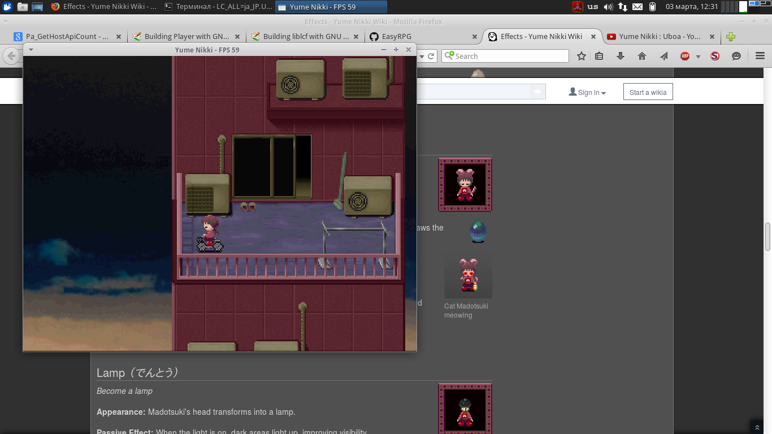The width and height of the screenshot is (772, 434).
Task: Click the wiki search input box
Action: (474, 92)
